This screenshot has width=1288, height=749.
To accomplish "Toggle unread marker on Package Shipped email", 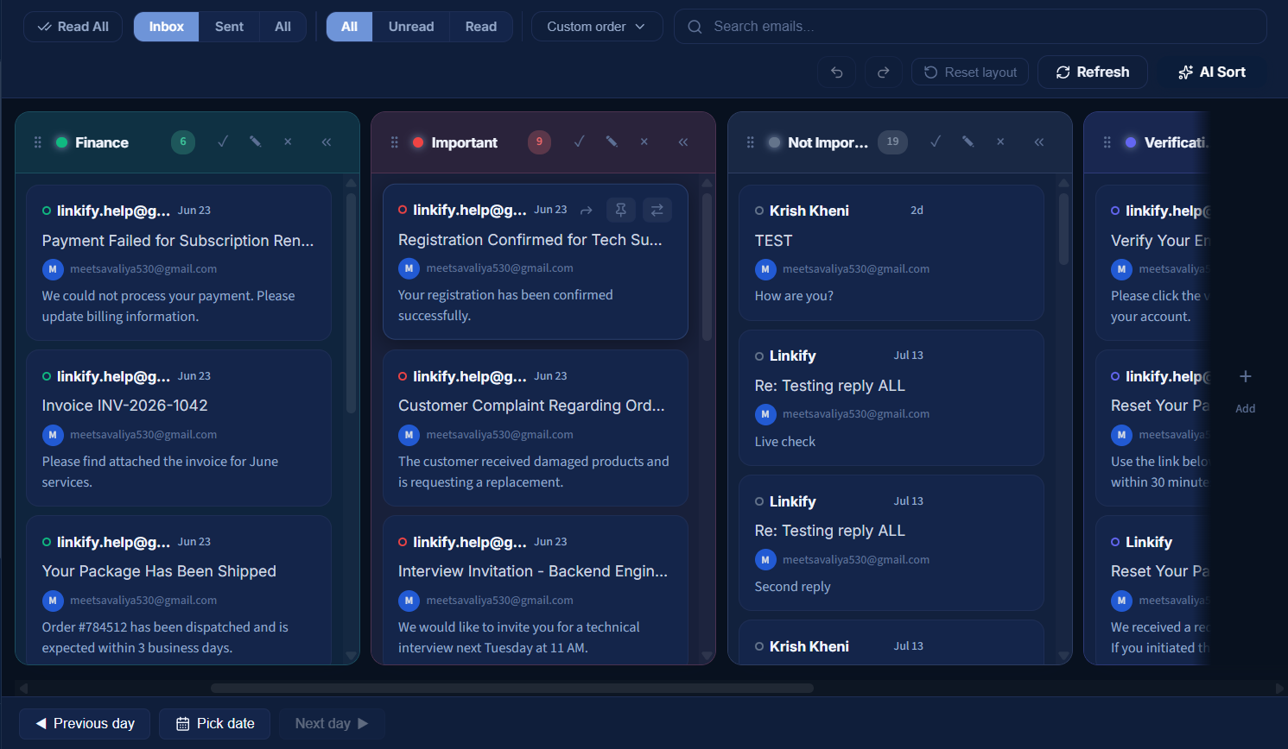I will pyautogui.click(x=47, y=542).
